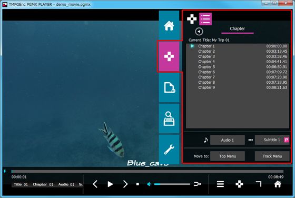
Task: Select the magenta navigation pad sidebar button
Action: tap(169, 56)
